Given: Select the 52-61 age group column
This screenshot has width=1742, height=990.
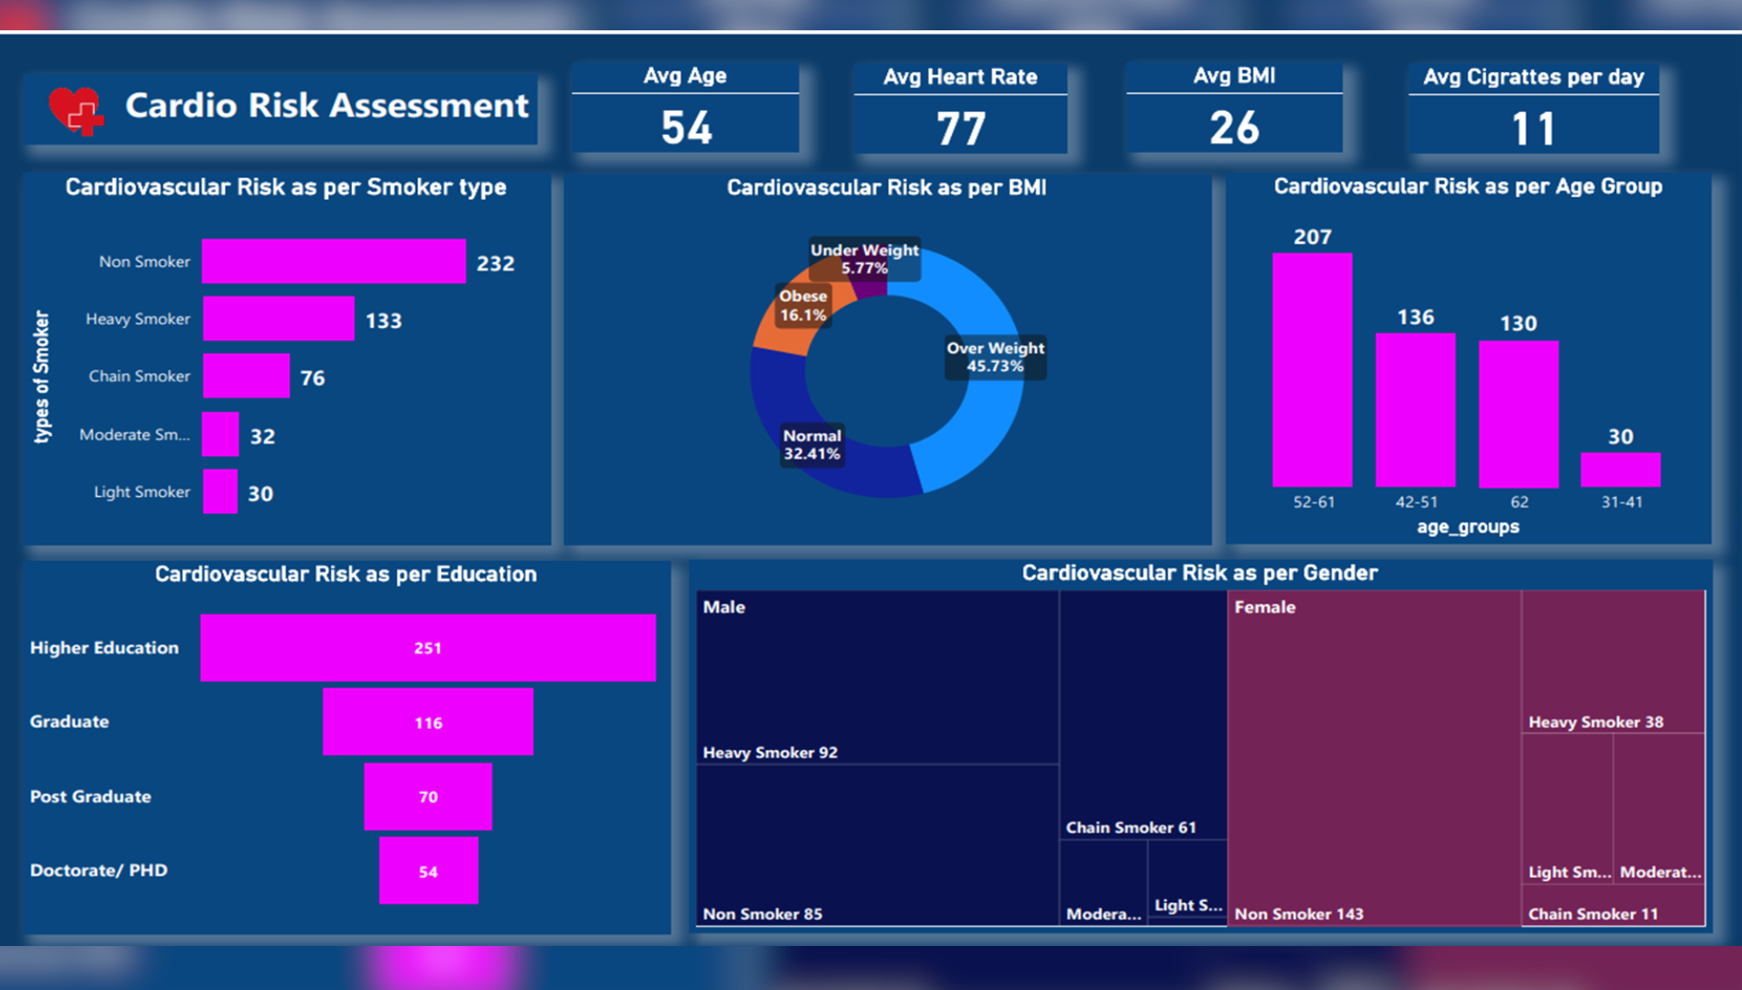Looking at the screenshot, I should [1312, 369].
